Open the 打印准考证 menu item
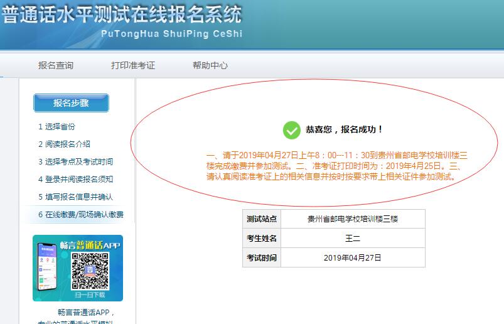Viewport: 504px width, 324px height. pos(133,65)
